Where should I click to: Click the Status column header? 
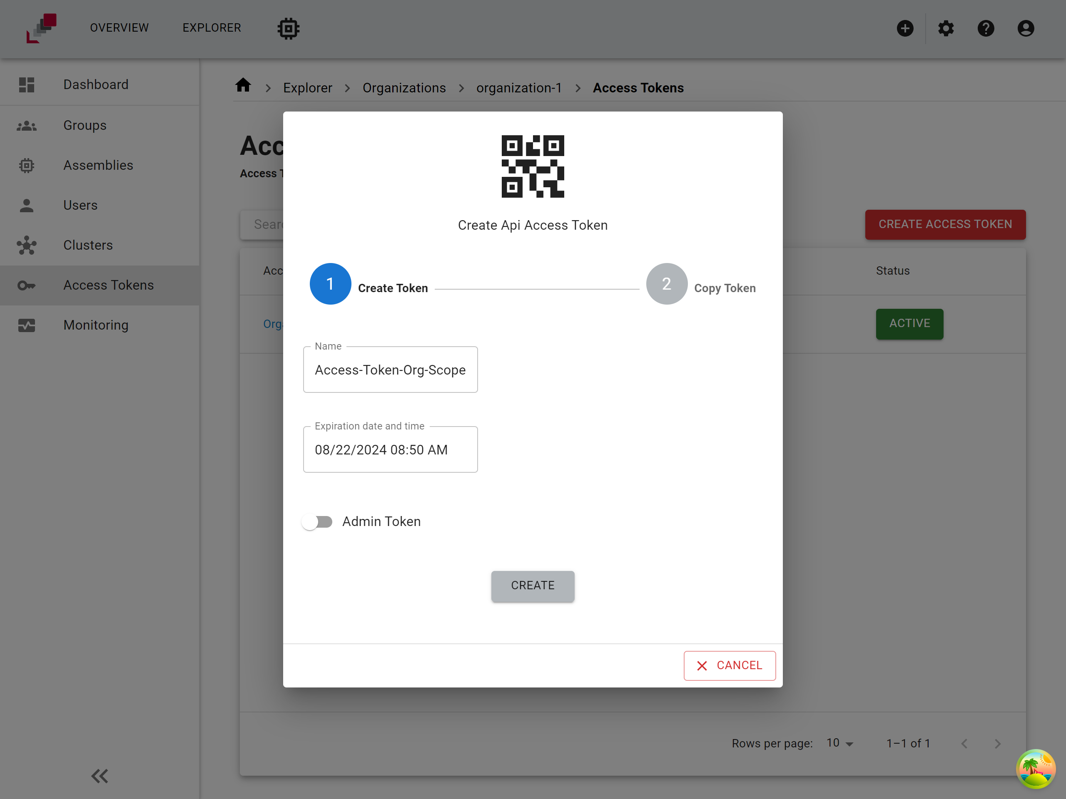coord(892,270)
